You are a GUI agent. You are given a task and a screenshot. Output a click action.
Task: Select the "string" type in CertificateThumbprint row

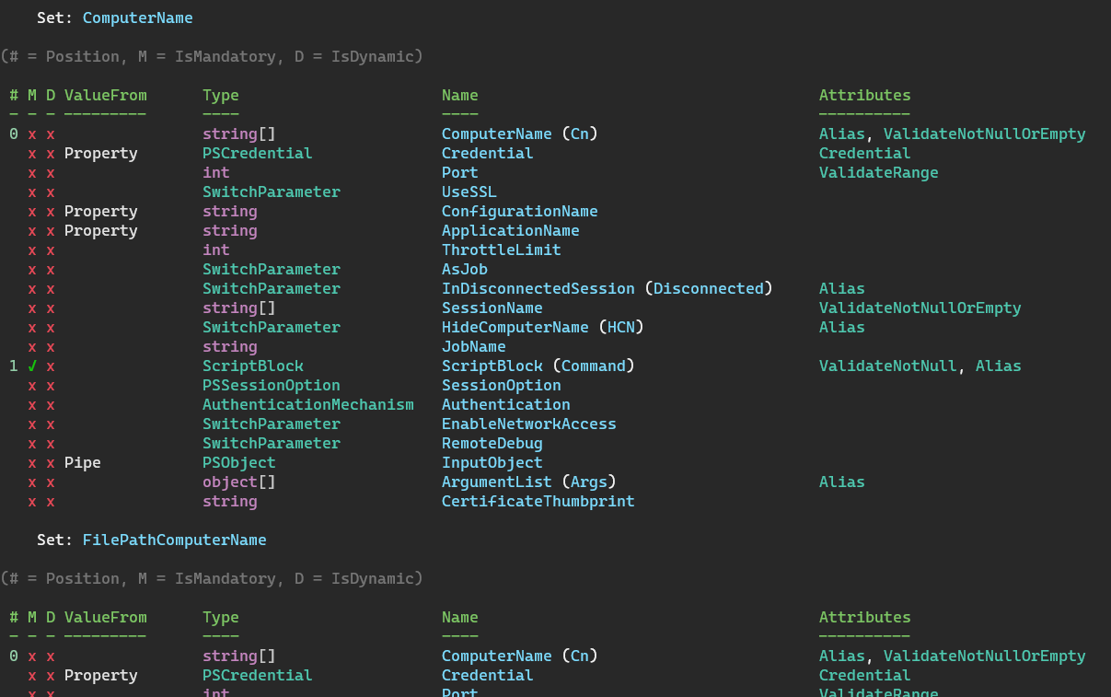tap(230, 501)
